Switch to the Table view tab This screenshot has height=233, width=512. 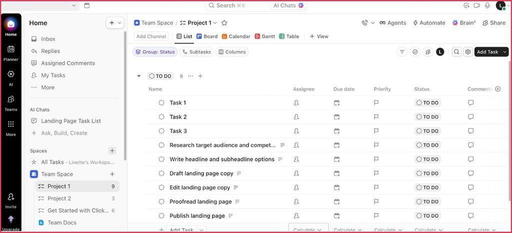pyautogui.click(x=289, y=36)
